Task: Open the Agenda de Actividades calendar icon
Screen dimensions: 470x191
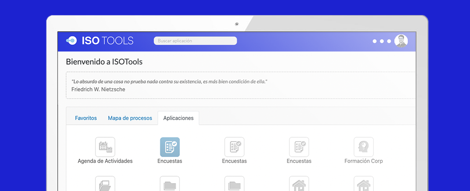Action: (105, 147)
